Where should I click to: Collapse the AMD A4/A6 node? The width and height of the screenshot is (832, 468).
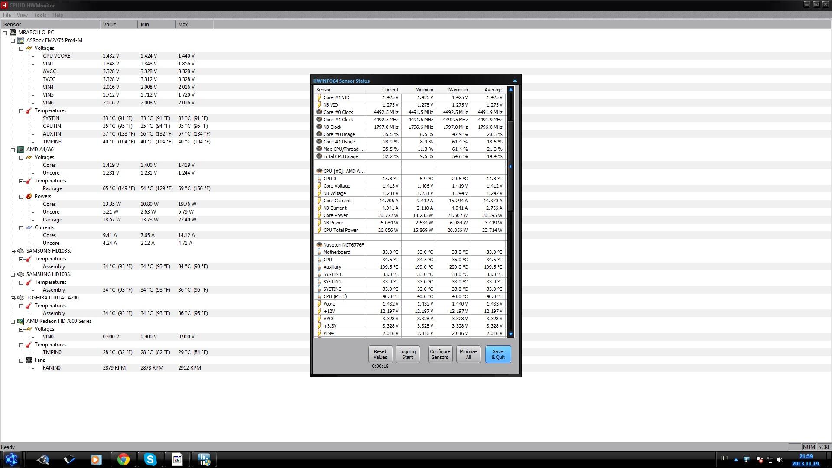click(13, 149)
